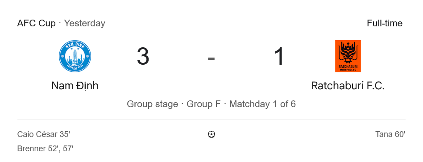
Task: Click Ratchaburi scorer Tana 60'
Action: click(x=390, y=134)
